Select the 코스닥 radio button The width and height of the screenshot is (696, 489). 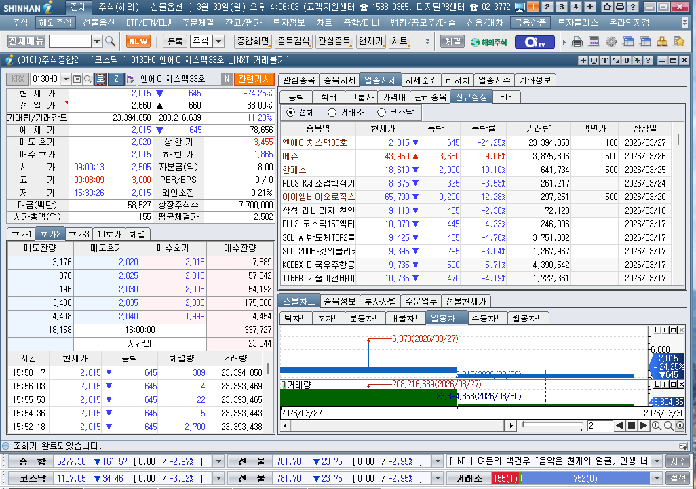(381, 113)
